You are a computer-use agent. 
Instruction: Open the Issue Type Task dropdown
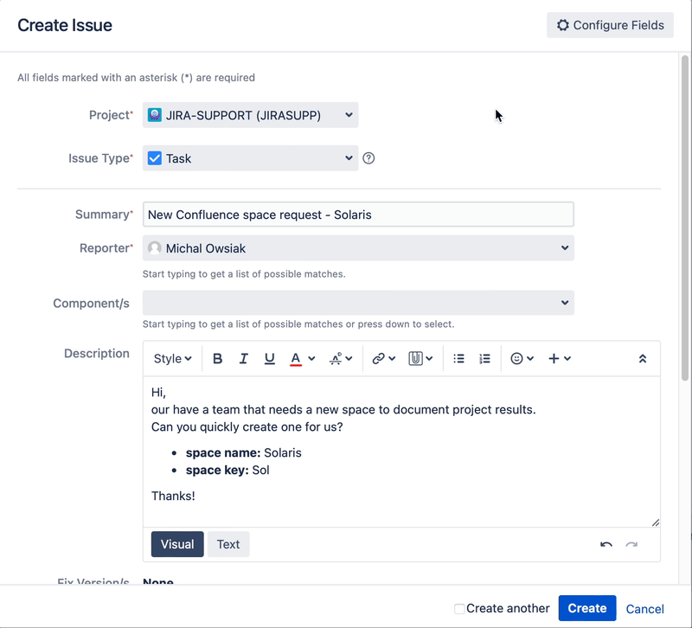click(x=250, y=158)
